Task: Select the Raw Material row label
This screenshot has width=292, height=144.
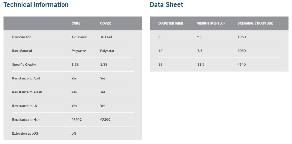Action: click(22, 51)
